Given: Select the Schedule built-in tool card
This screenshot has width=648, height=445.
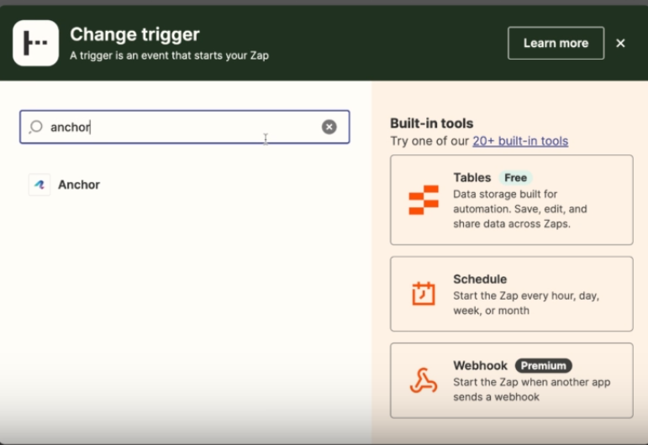Looking at the screenshot, I should 512,294.
